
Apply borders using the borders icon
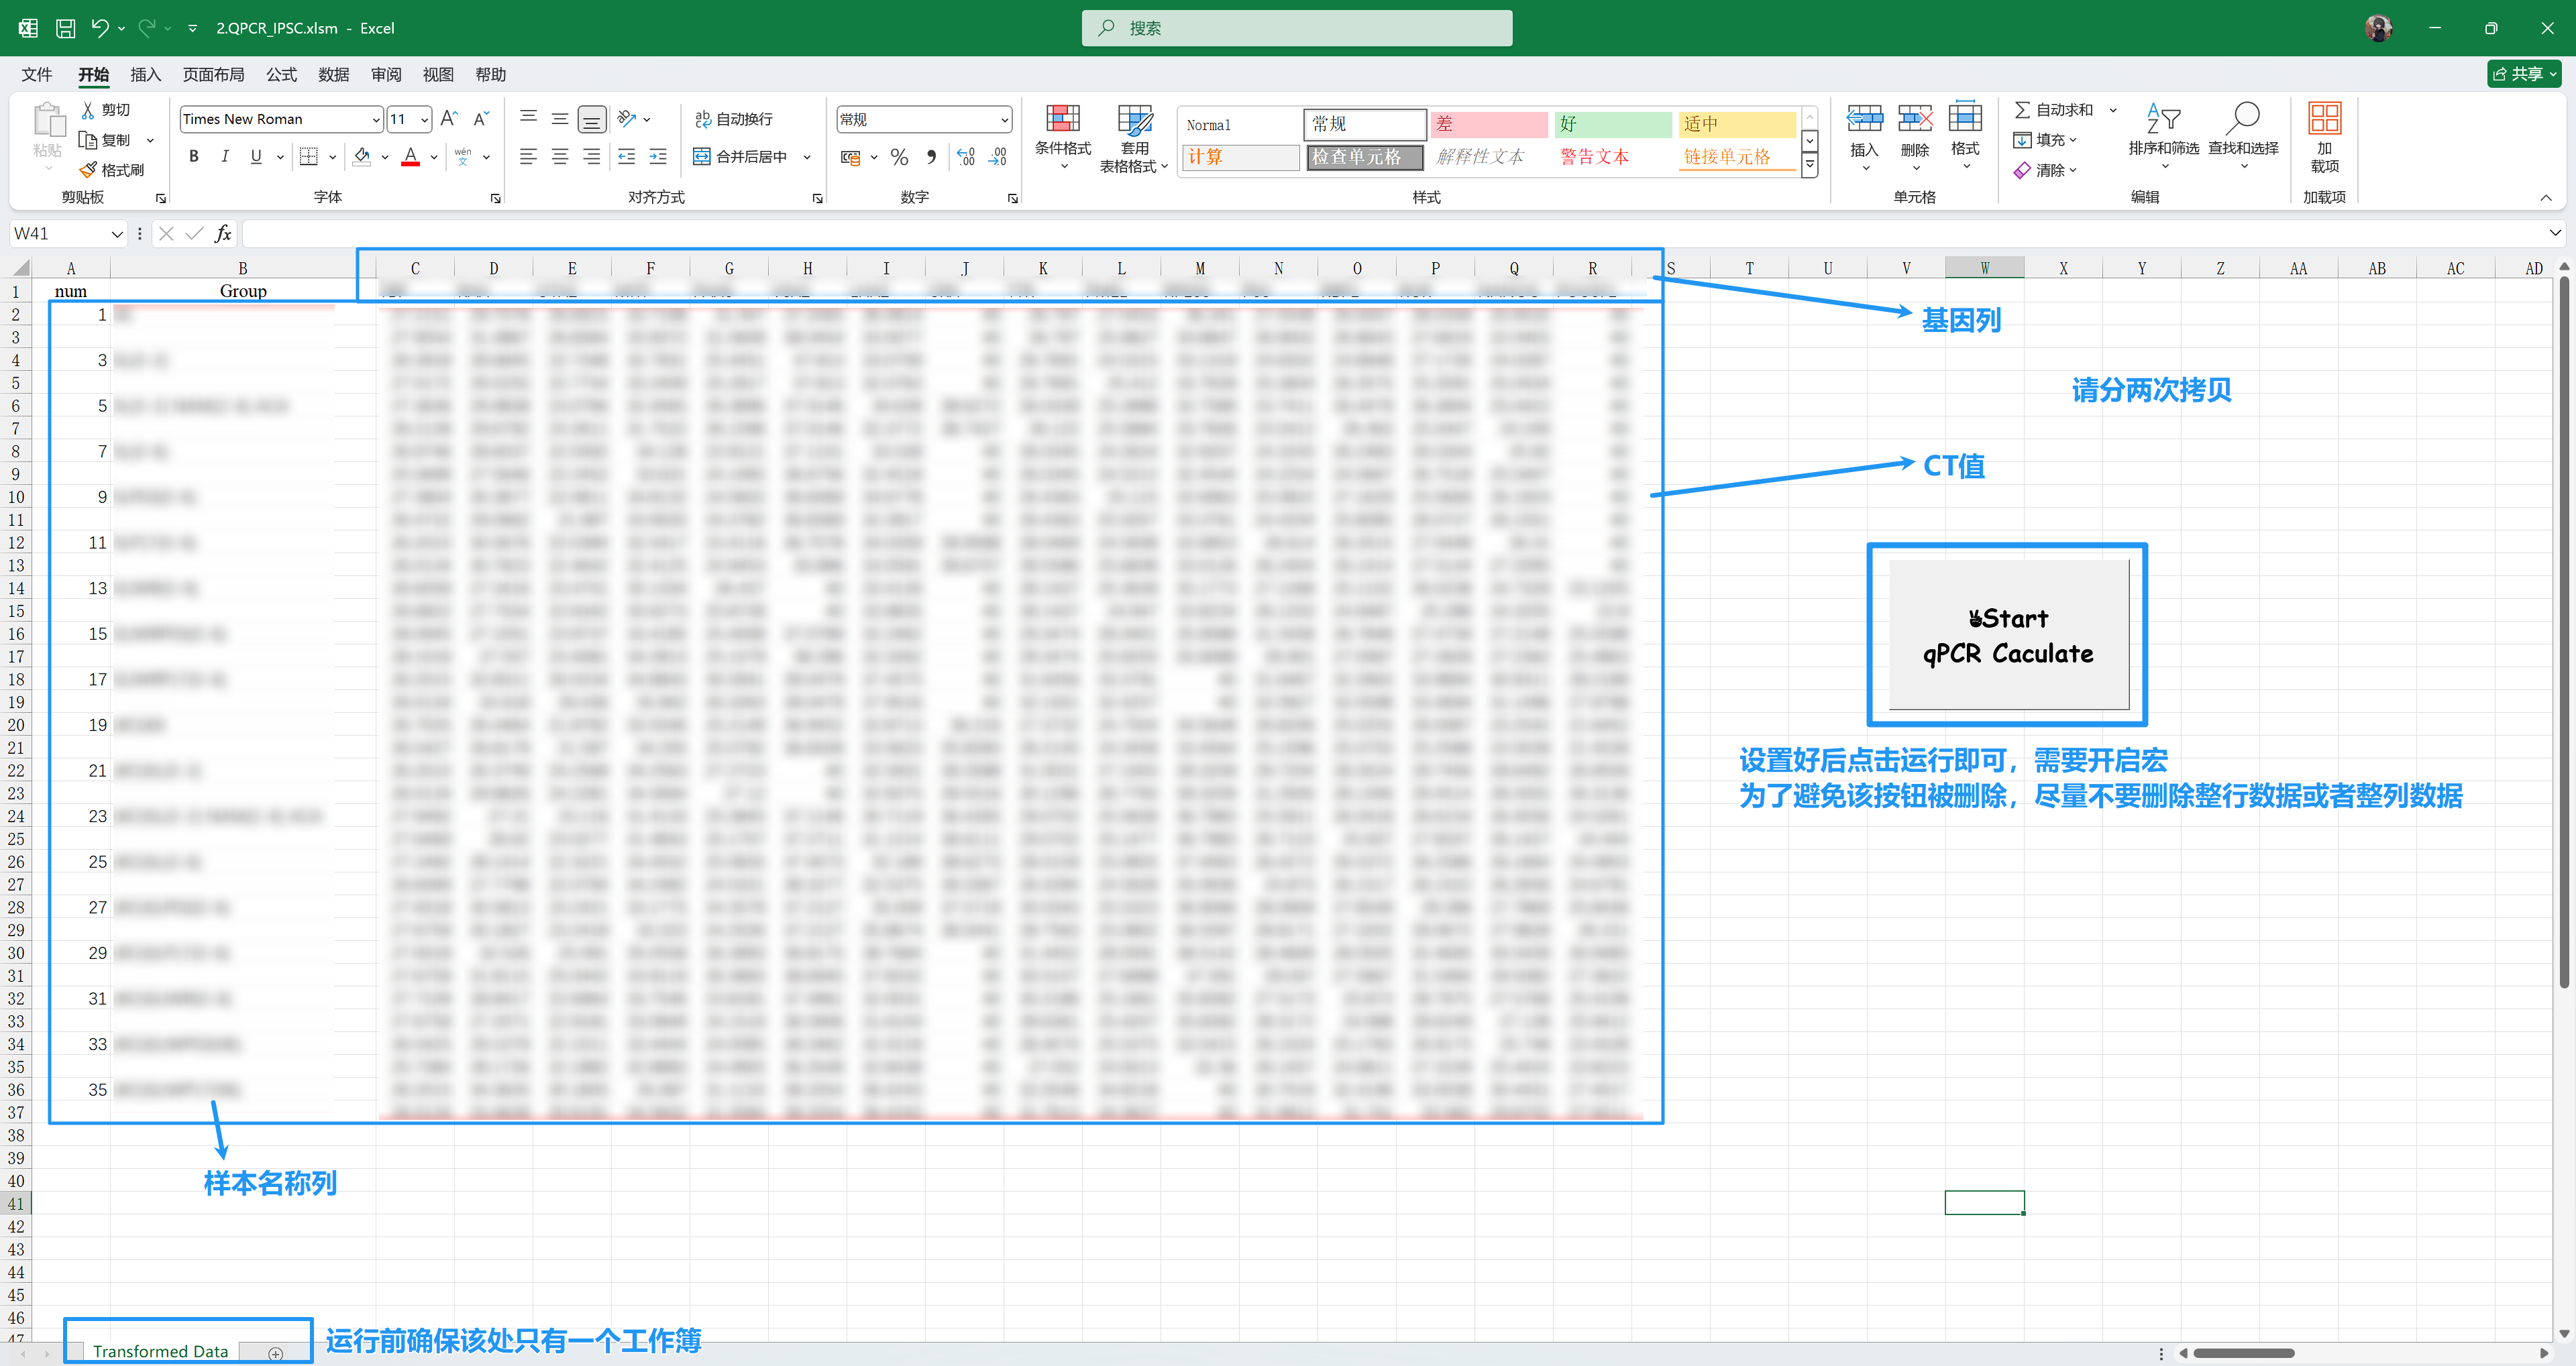pos(309,156)
